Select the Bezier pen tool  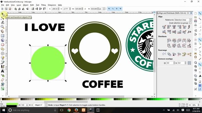pyautogui.click(x=3, y=62)
